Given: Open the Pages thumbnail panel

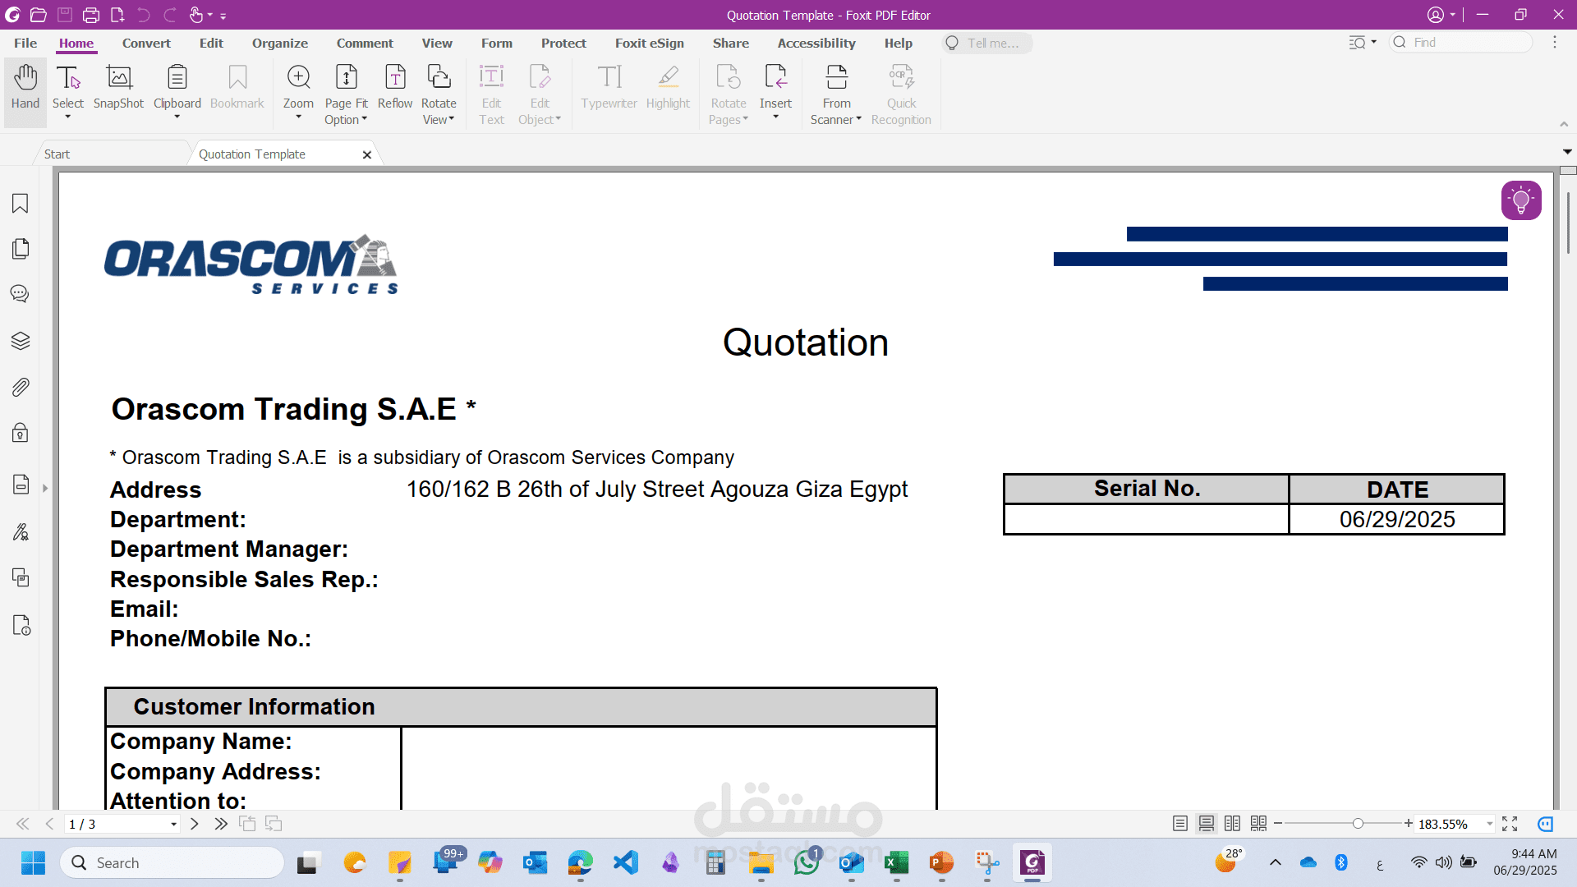Looking at the screenshot, I should click(x=21, y=249).
